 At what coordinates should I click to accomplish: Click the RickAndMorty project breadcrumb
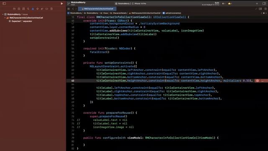[x=75, y=13]
